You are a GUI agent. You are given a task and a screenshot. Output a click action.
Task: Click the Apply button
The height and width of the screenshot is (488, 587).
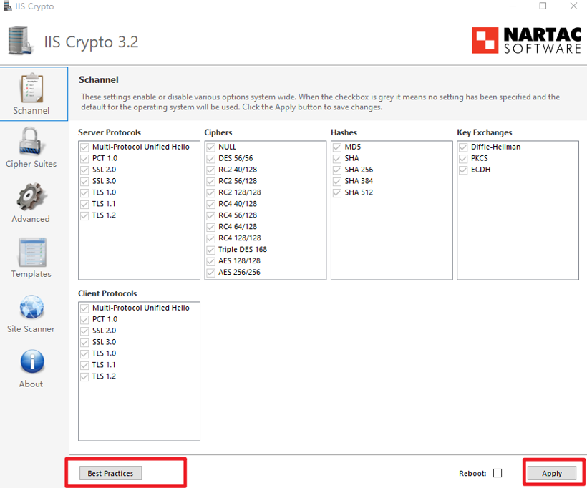click(x=551, y=473)
